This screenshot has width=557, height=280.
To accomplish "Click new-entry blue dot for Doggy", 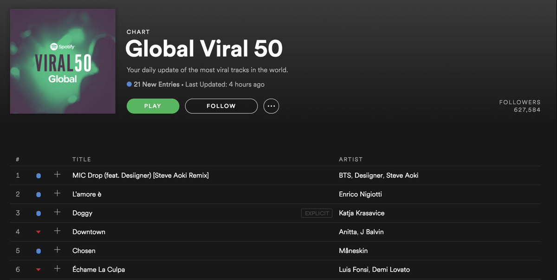I will (39, 213).
